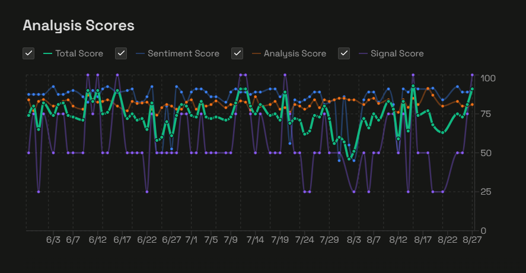Screen dimensions: 526x273
Task: Click the 25 value on y-axis
Action: [486, 192]
